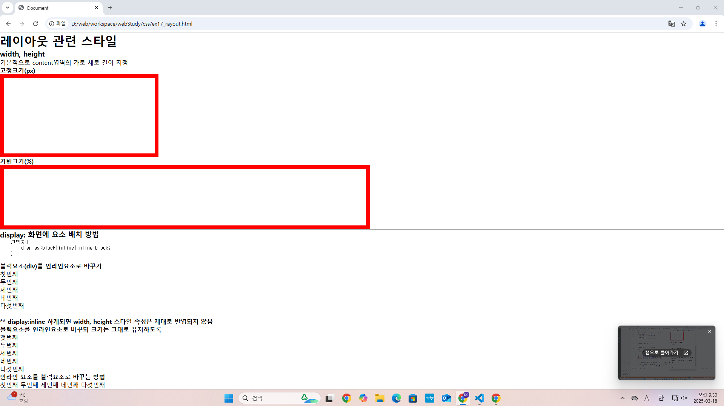724x406 pixels.
Task: Click the taskbar search box
Action: (279, 398)
